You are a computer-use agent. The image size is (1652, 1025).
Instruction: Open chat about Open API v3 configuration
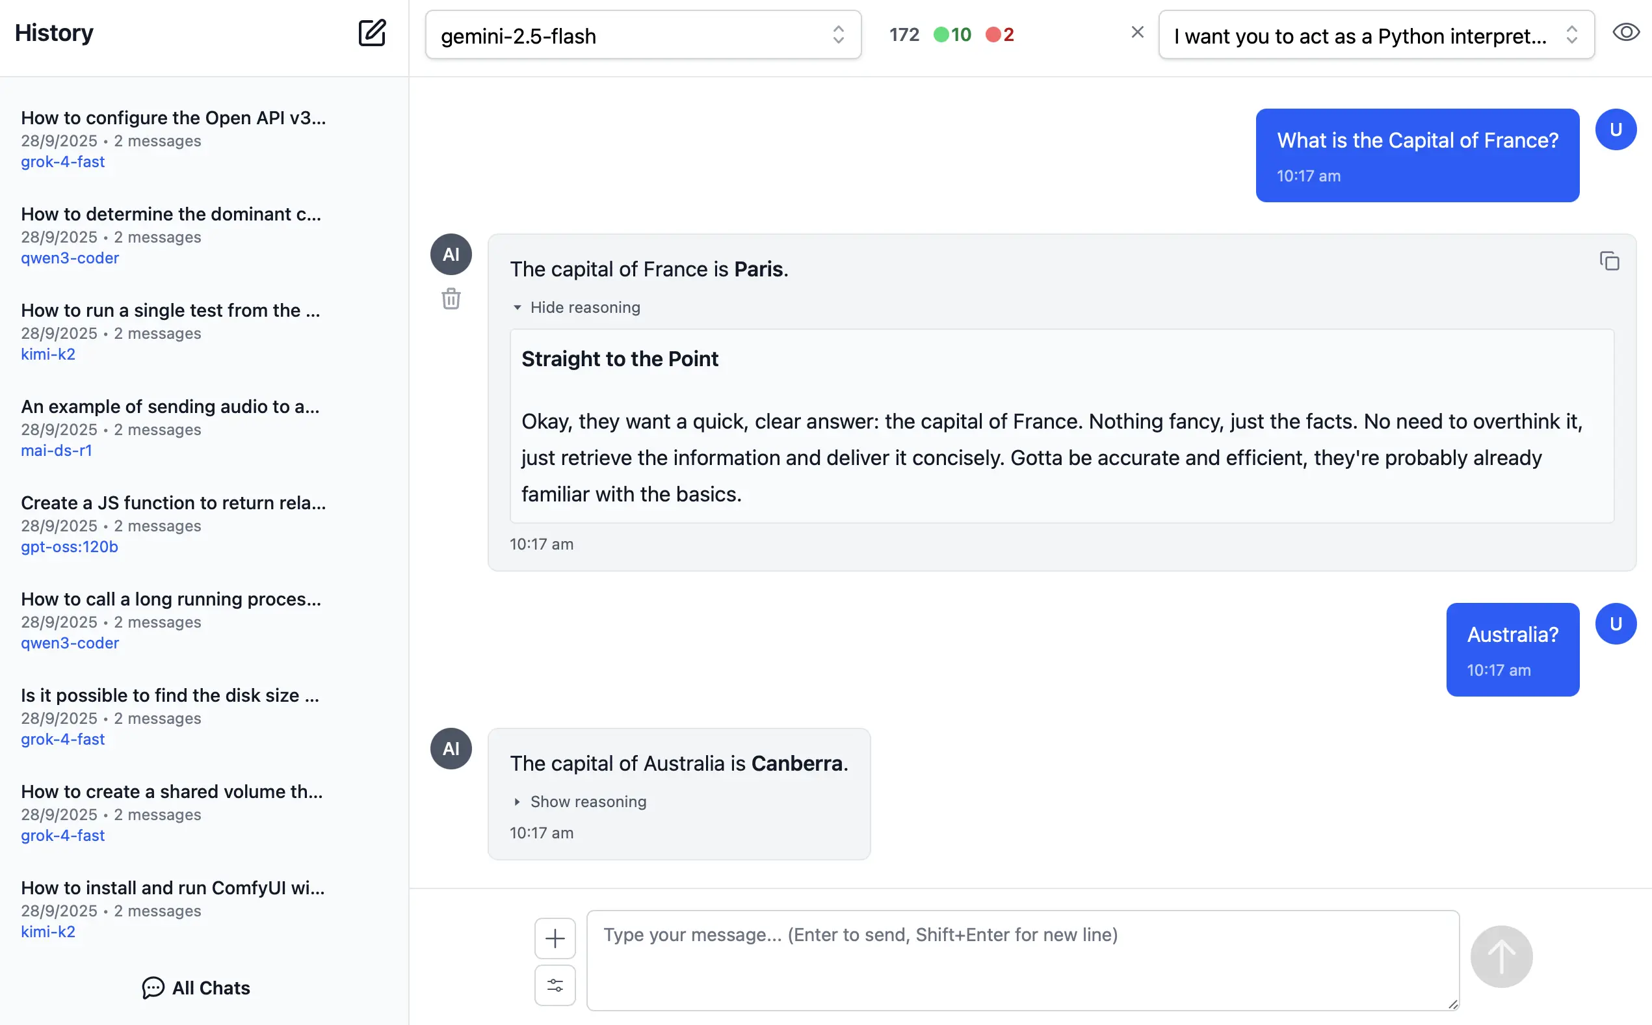(x=174, y=118)
